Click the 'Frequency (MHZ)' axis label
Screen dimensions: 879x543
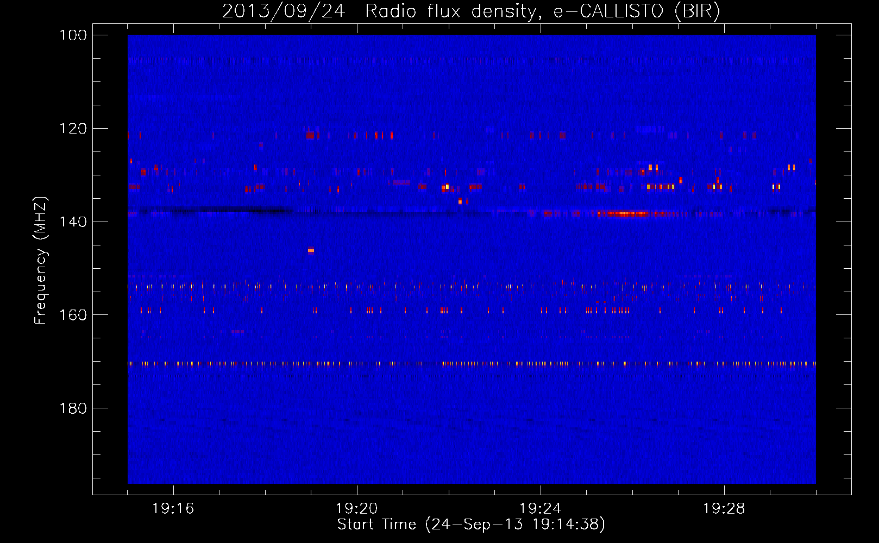tap(41, 261)
